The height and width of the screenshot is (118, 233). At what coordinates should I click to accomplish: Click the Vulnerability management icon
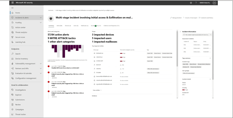pyautogui.click(x=13, y=63)
